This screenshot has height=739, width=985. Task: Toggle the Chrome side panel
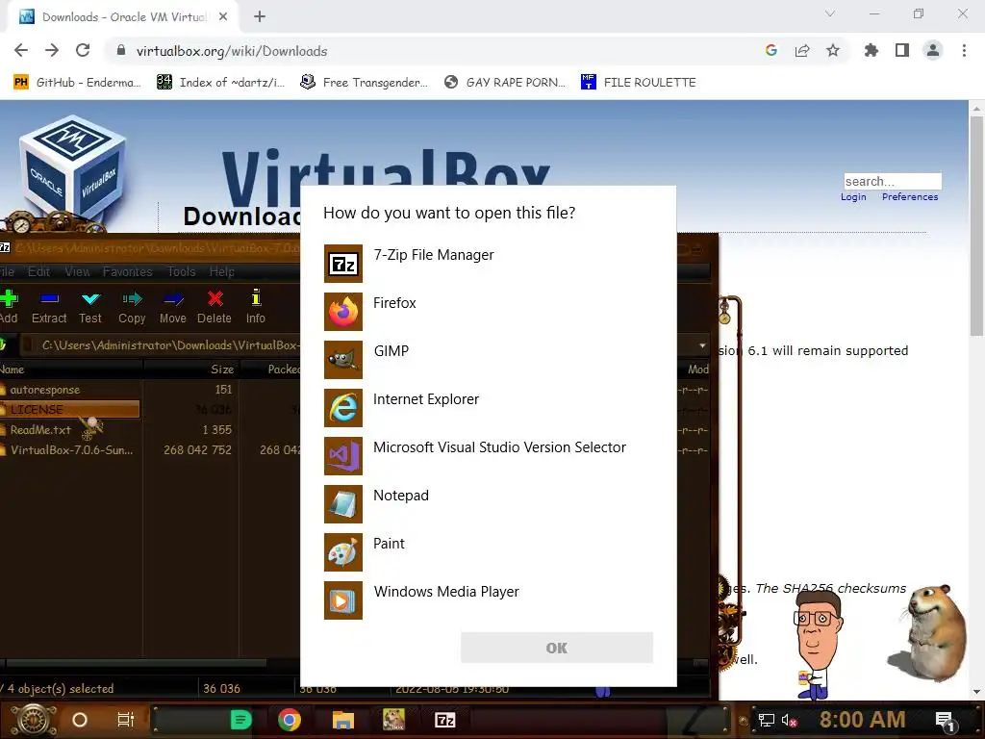point(902,50)
